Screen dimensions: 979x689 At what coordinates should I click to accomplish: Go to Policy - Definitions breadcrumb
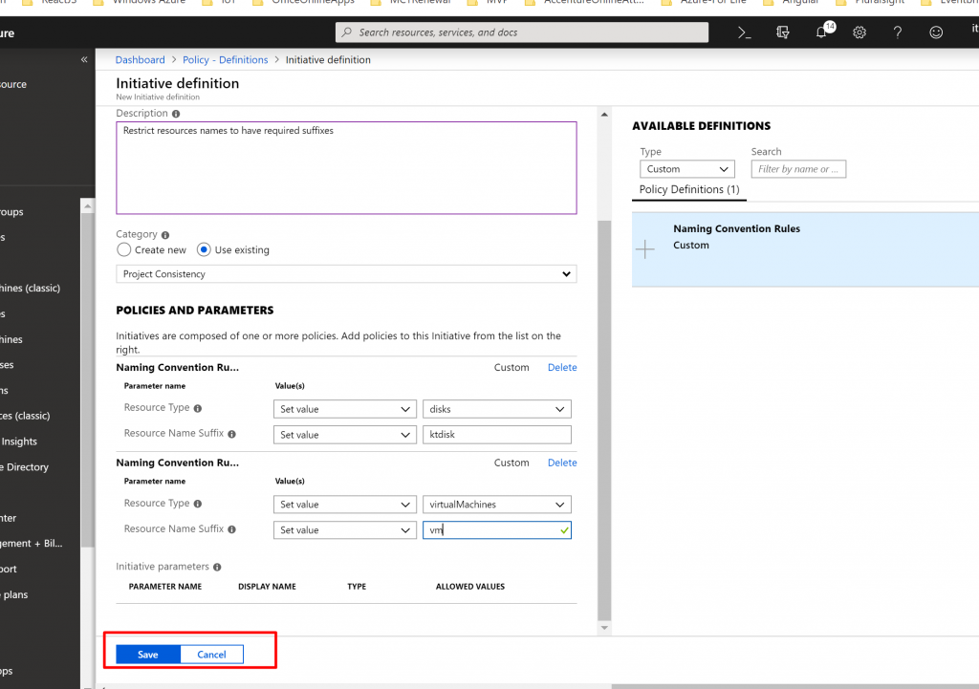click(225, 59)
